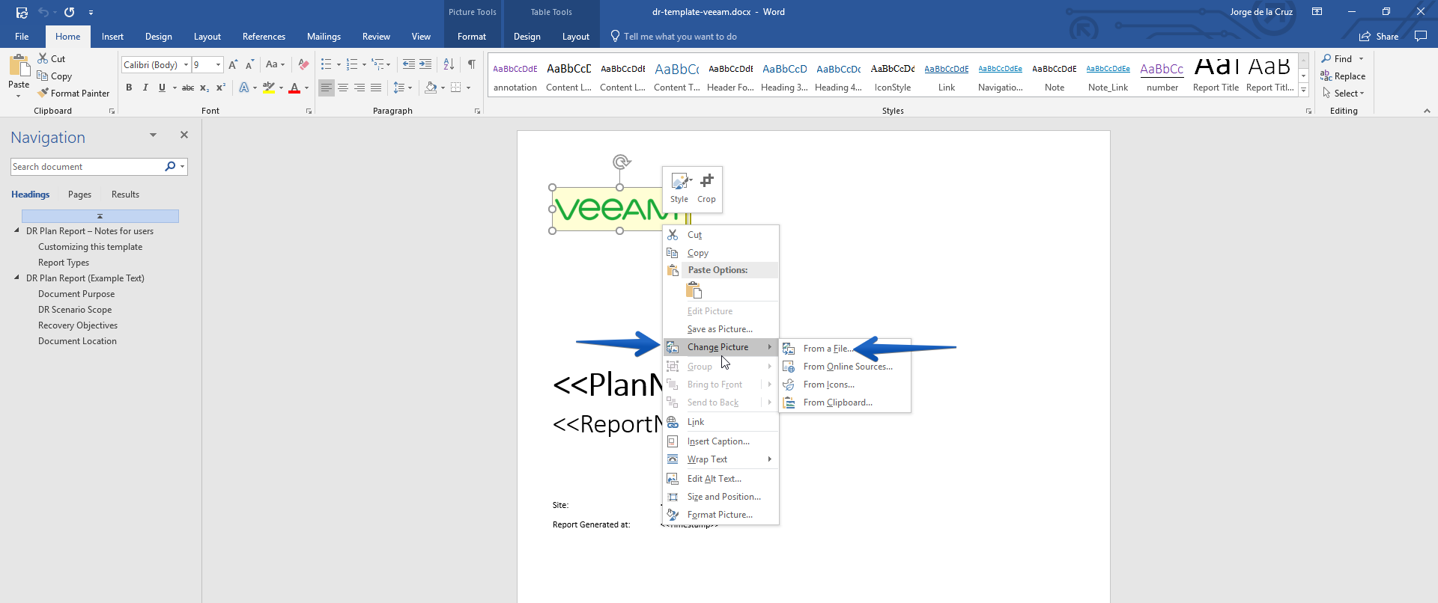Toggle bold formatting
Screen dimensions: 1438x603
[x=129, y=88]
